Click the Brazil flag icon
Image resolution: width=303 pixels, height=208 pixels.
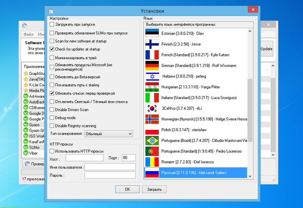click(152, 141)
